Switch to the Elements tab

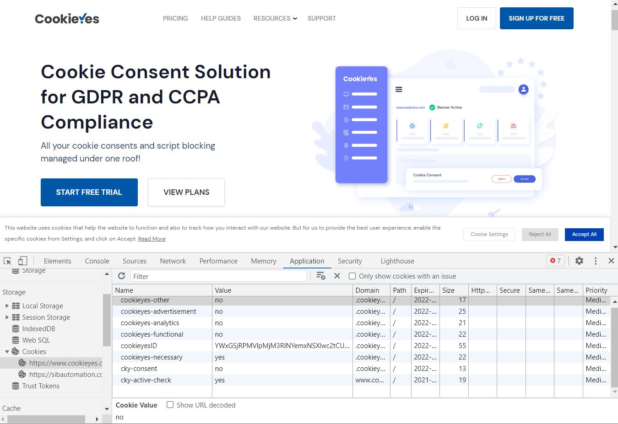pos(58,261)
